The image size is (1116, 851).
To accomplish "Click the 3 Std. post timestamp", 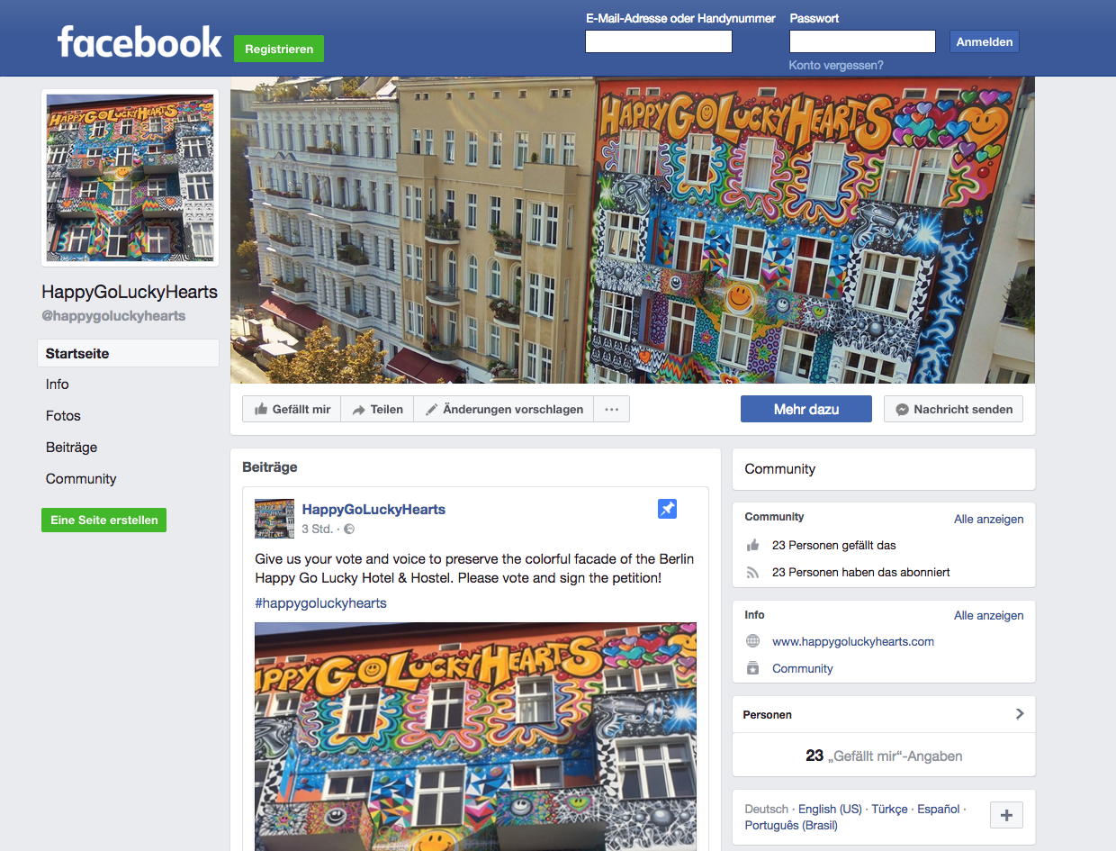I will 318,530.
